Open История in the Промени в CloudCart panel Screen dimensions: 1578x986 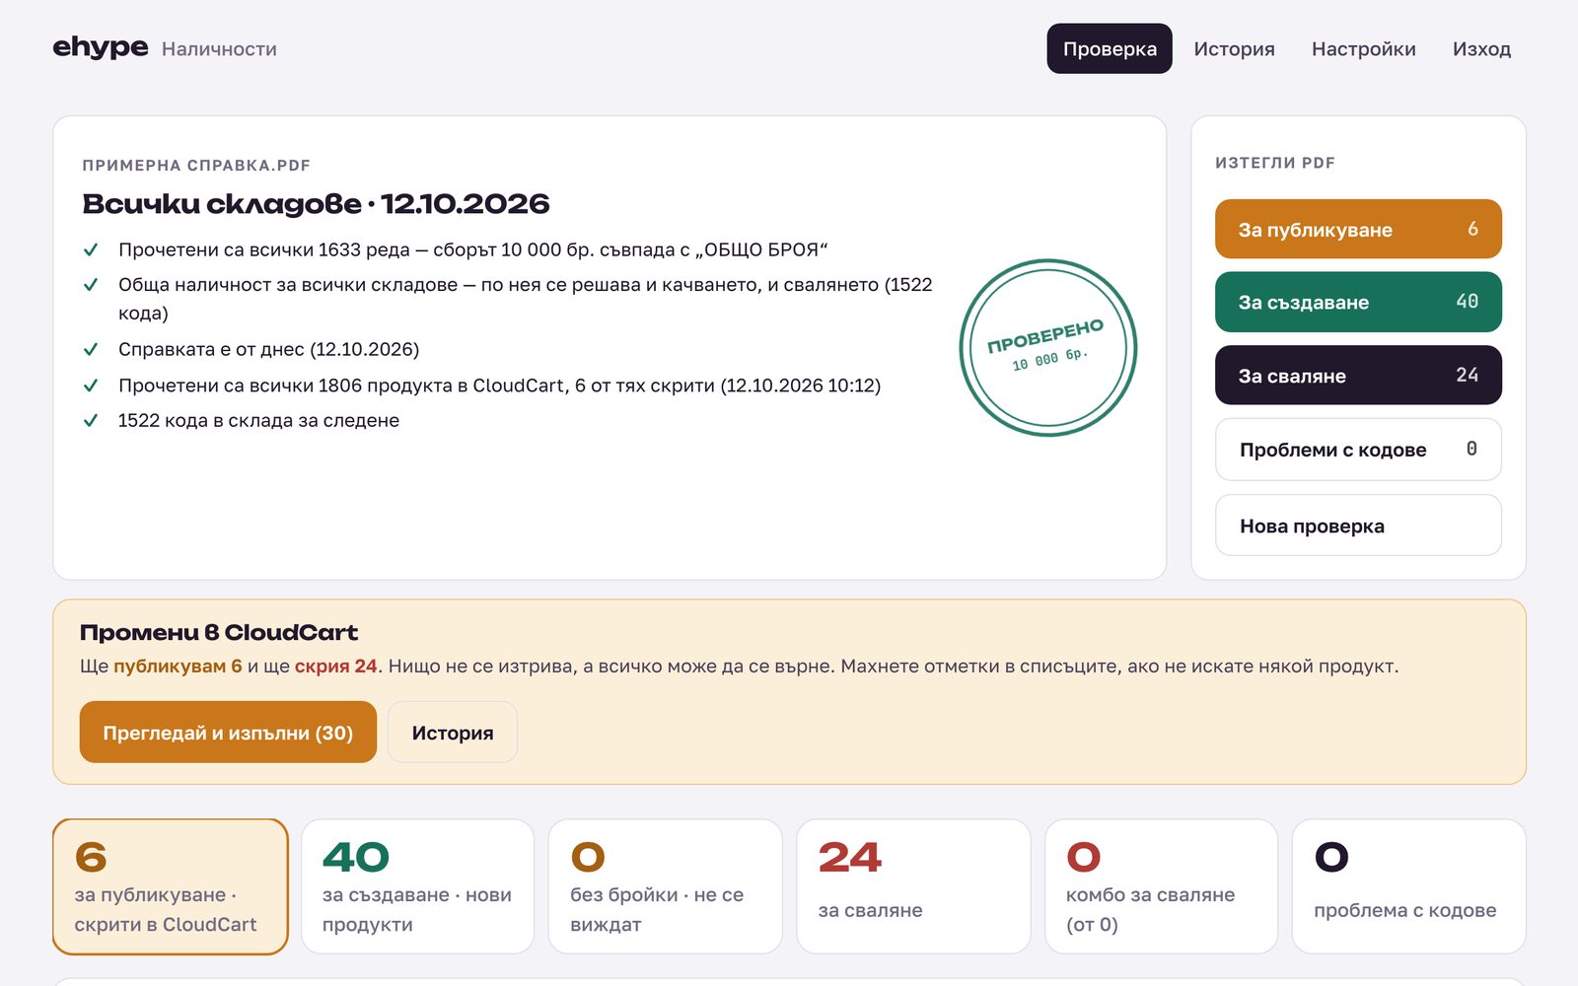pyautogui.click(x=453, y=733)
